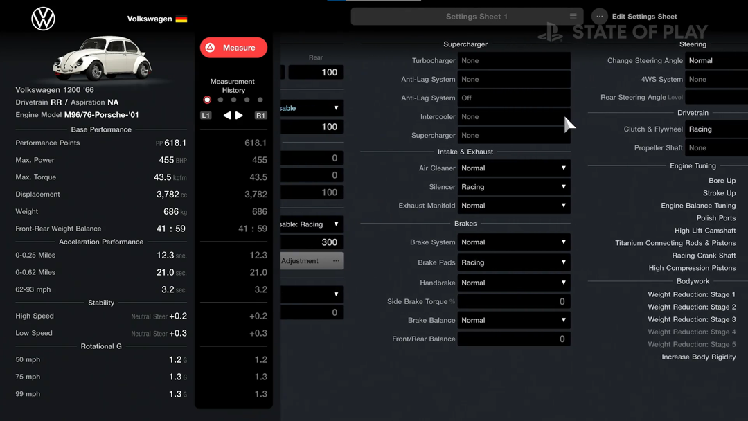
Task: Click the Anti-Lag System field showing Off
Action: [x=514, y=98]
